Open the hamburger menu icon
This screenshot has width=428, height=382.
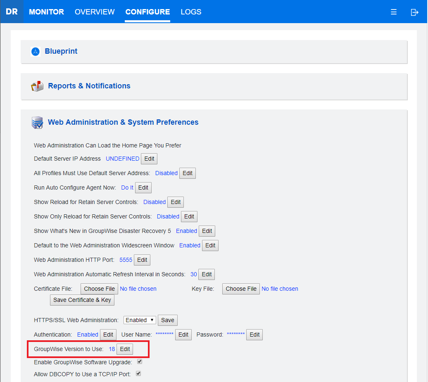coord(393,12)
